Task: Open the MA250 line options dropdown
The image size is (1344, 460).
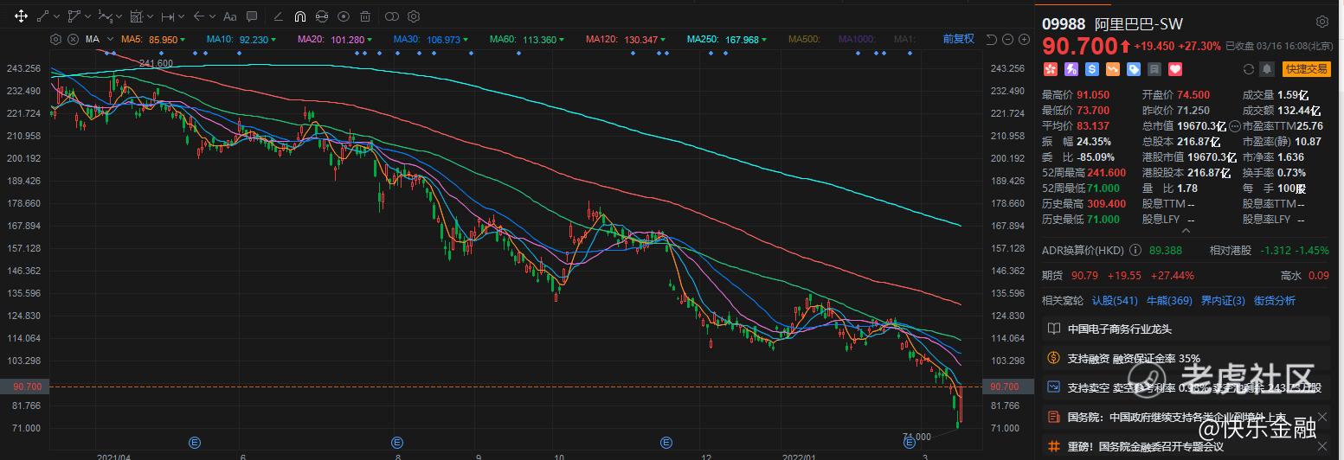Action: click(765, 40)
